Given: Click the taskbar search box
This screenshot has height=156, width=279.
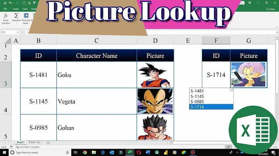Looking at the screenshot, I should [x=40, y=153].
